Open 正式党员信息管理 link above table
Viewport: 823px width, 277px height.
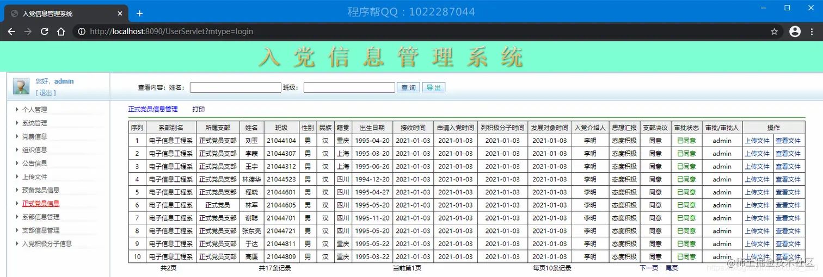153,109
